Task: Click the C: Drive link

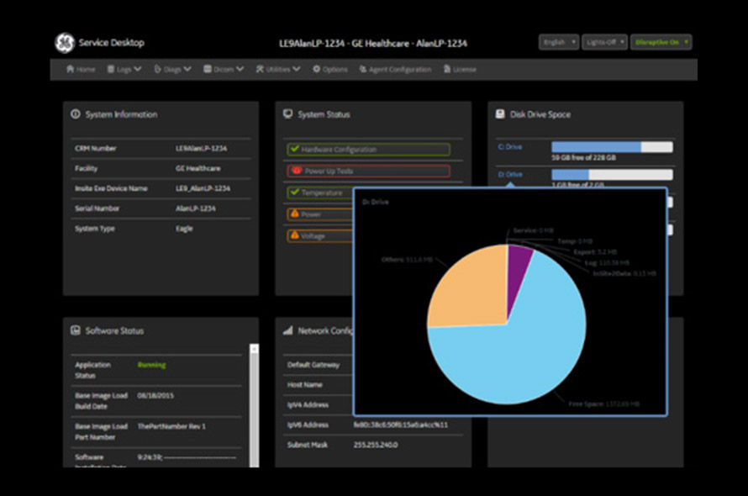Action: 510,146
